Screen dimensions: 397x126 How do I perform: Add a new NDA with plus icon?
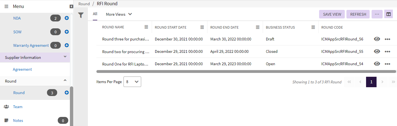[x=67, y=18]
